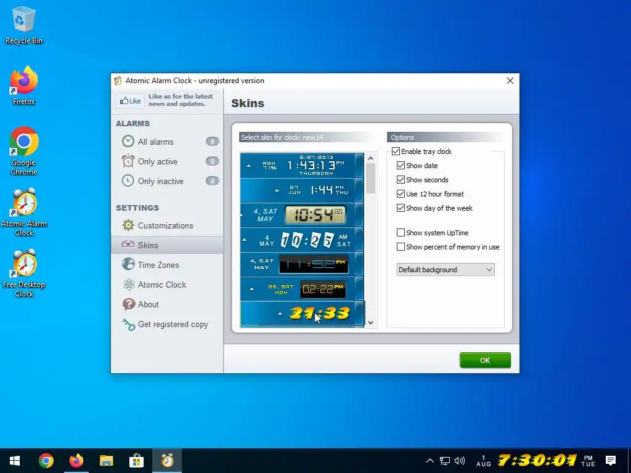The height and width of the screenshot is (473, 631).
Task: Select the yellow 21:33 skin
Action: pyautogui.click(x=302, y=313)
